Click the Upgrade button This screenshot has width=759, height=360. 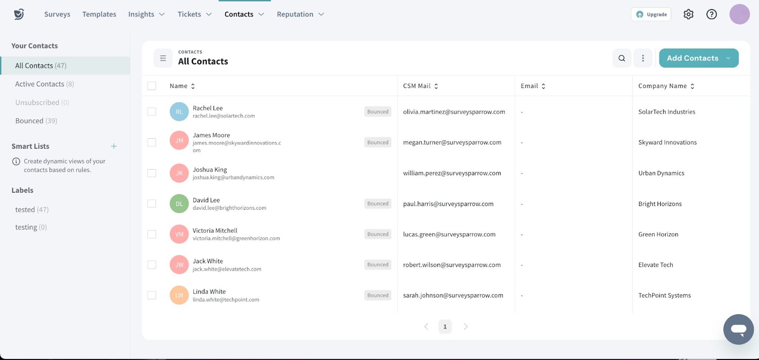[x=651, y=14]
